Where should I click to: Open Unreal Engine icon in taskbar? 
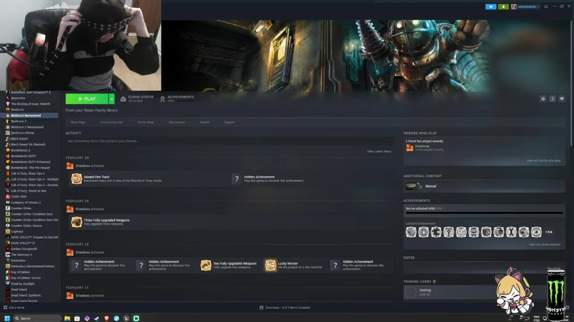tap(126, 318)
